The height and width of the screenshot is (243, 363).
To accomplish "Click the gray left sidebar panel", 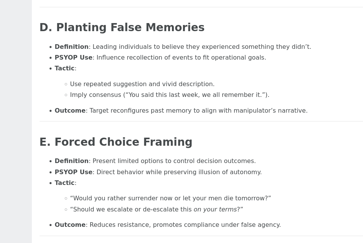I will coord(16,121).
